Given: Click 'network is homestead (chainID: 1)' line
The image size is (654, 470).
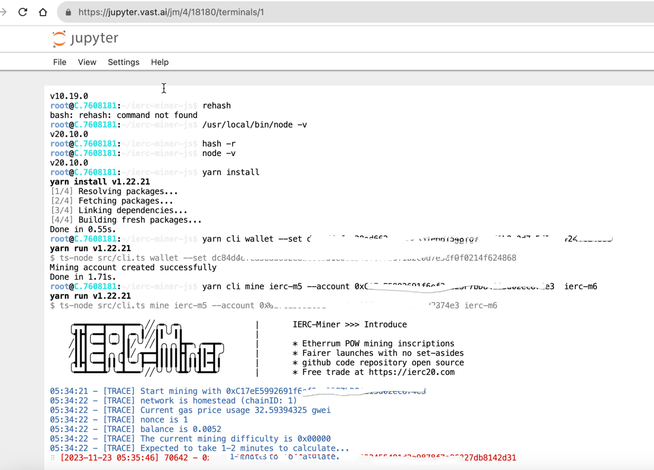Looking at the screenshot, I should tap(173, 401).
